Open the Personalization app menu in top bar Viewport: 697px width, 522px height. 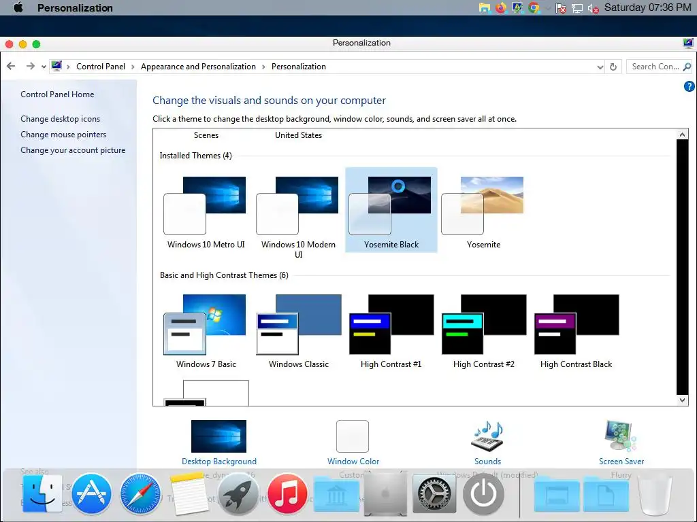tap(75, 8)
